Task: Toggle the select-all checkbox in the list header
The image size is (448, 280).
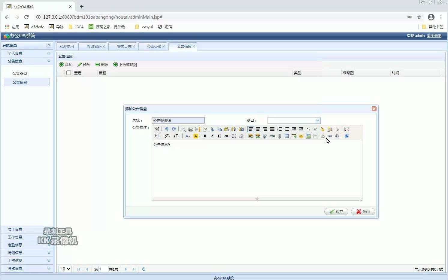Action: 68,72
